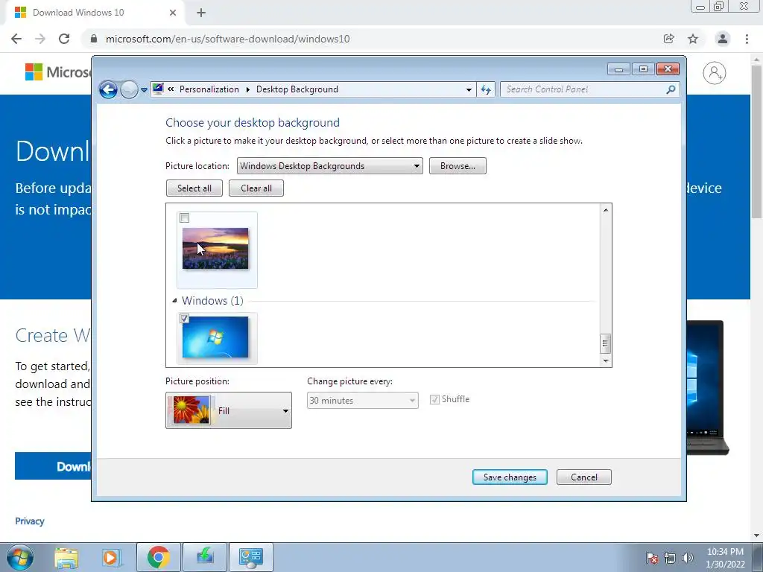763x572 pixels.
Task: Select the sunset lake wallpaper thumbnail
Action: coord(215,248)
